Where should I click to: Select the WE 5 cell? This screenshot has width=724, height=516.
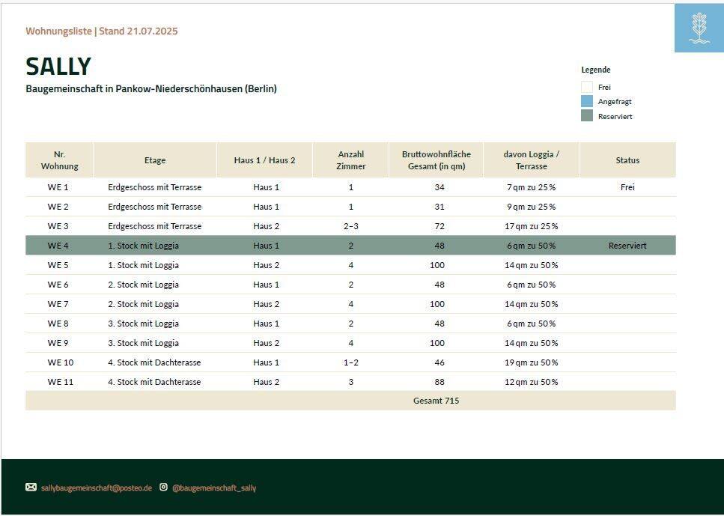58,265
